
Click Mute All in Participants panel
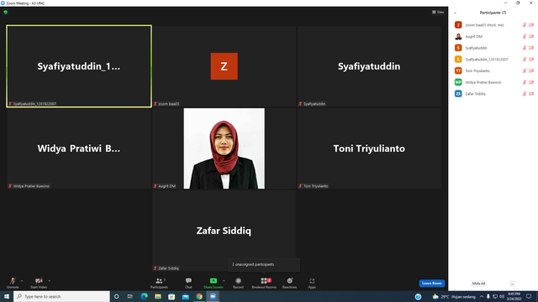[478, 284]
